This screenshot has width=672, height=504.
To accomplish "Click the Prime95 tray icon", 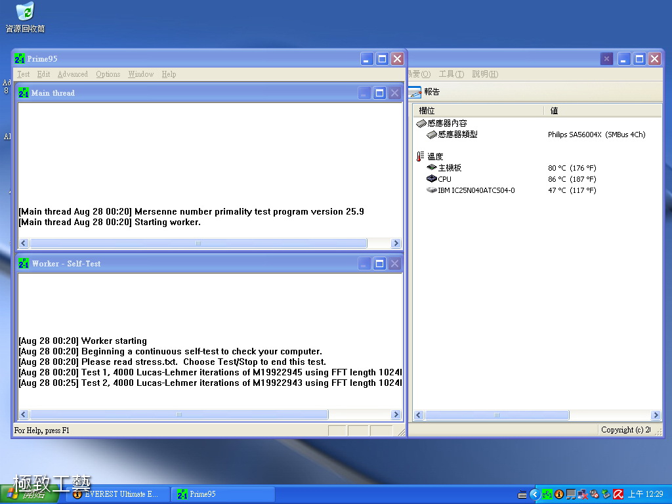I will click(x=547, y=494).
